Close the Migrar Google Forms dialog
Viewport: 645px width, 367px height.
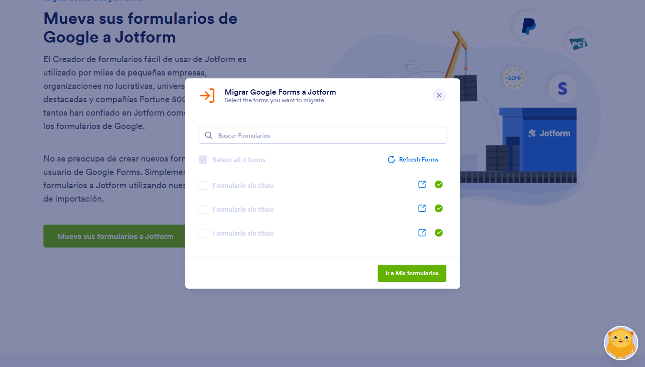(439, 96)
